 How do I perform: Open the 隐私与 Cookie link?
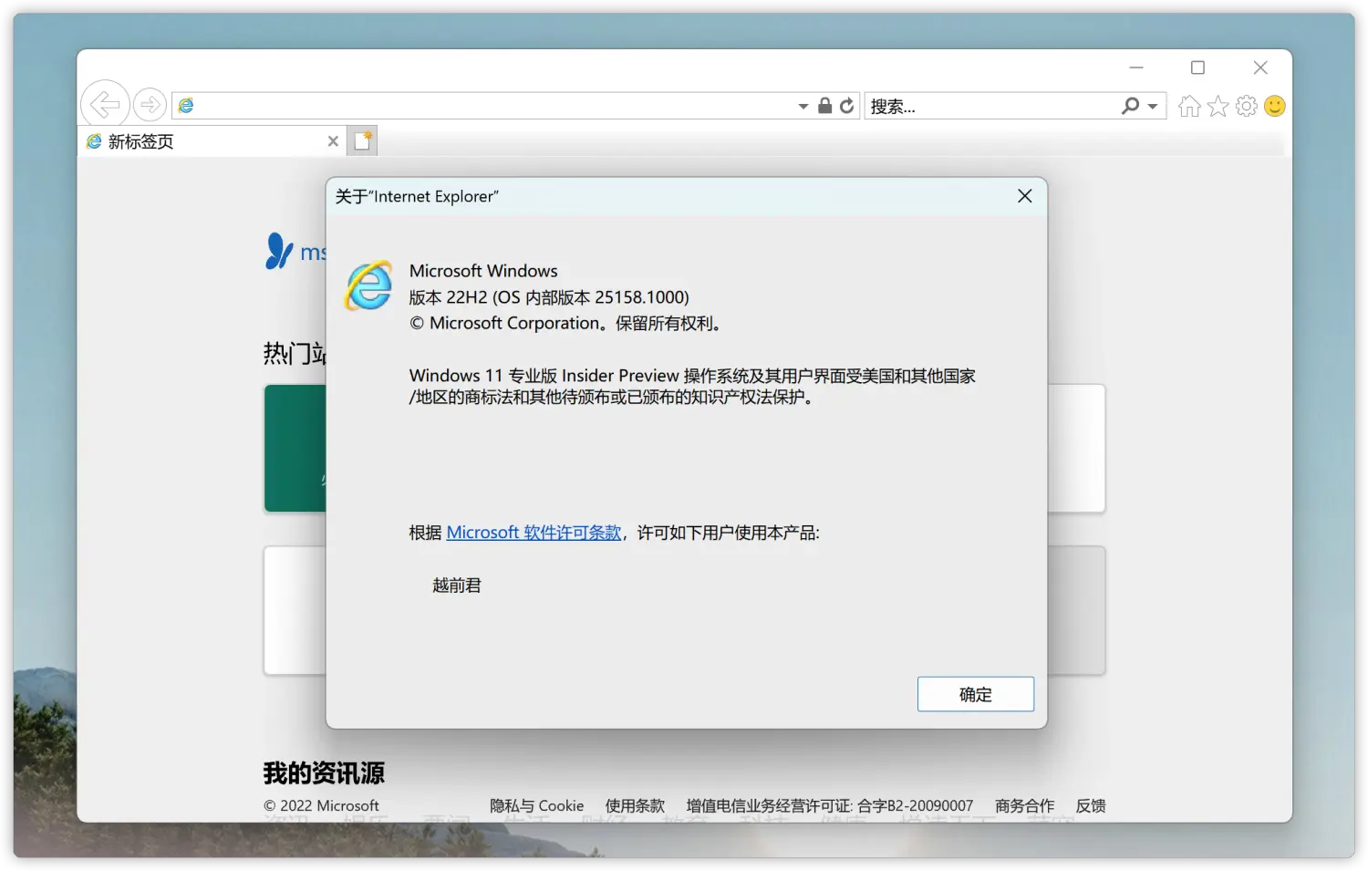click(x=537, y=806)
